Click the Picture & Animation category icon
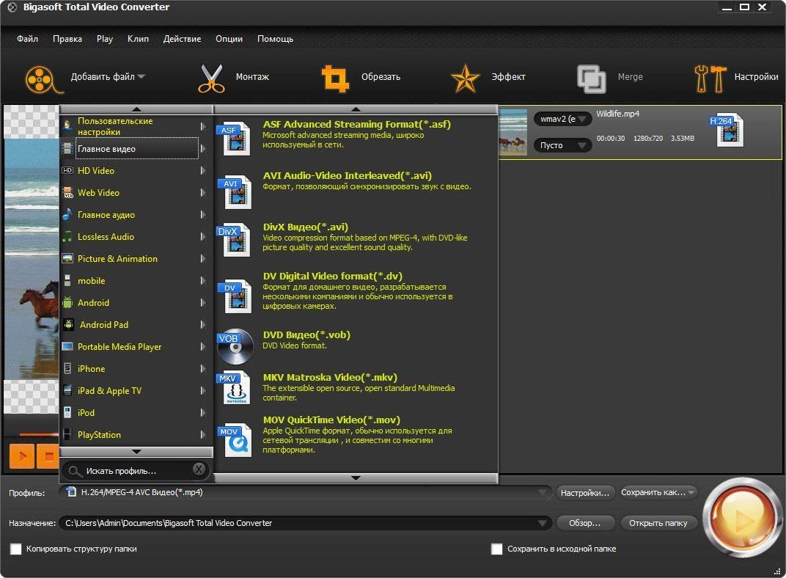 (x=67, y=258)
